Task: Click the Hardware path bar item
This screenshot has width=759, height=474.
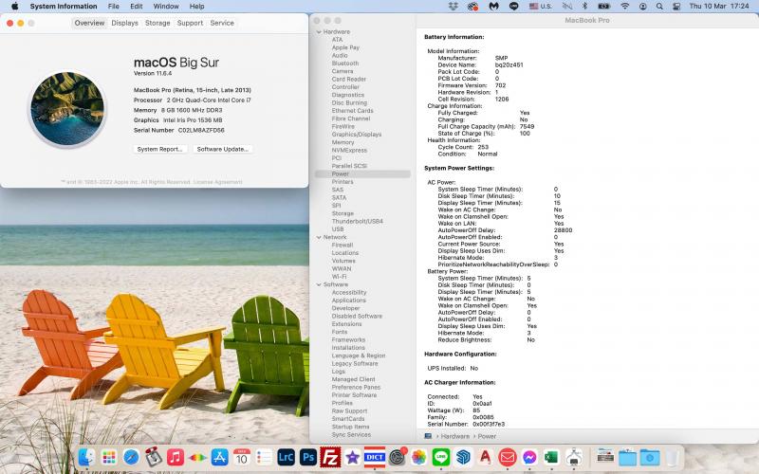Action: click(454, 436)
